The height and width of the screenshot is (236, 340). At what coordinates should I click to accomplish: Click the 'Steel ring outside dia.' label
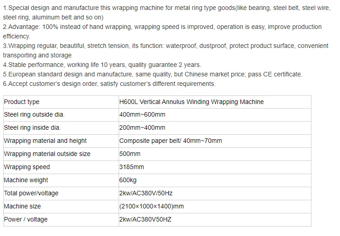pyautogui.click(x=34, y=114)
